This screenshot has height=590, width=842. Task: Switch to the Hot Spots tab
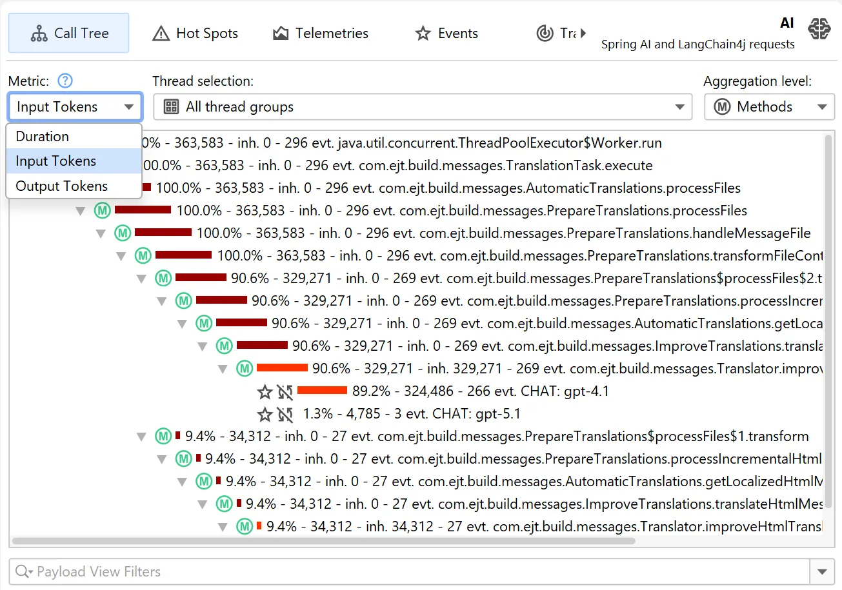195,34
